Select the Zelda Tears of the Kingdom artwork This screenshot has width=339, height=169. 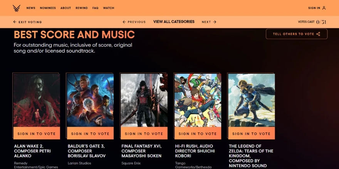click(x=252, y=100)
